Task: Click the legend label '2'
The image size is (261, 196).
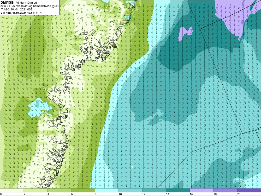Action: point(25,194)
